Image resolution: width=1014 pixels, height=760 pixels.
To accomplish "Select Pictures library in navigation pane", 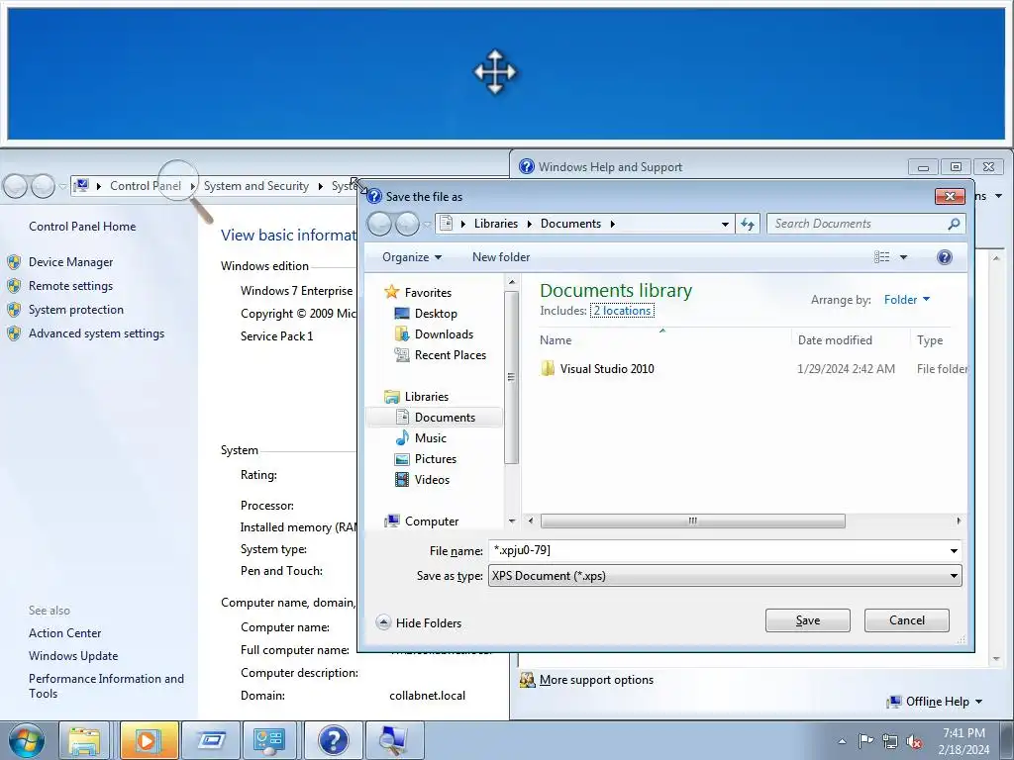I will 436,459.
